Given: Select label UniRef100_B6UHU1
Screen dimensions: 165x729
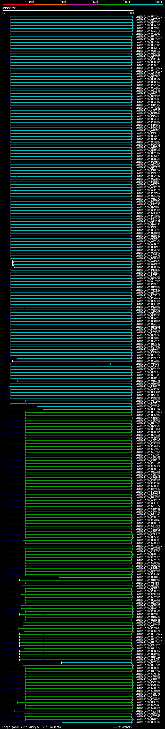Looking at the screenshot, I should pyautogui.click(x=148, y=258).
